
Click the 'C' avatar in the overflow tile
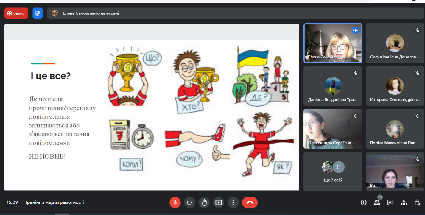click(x=339, y=167)
